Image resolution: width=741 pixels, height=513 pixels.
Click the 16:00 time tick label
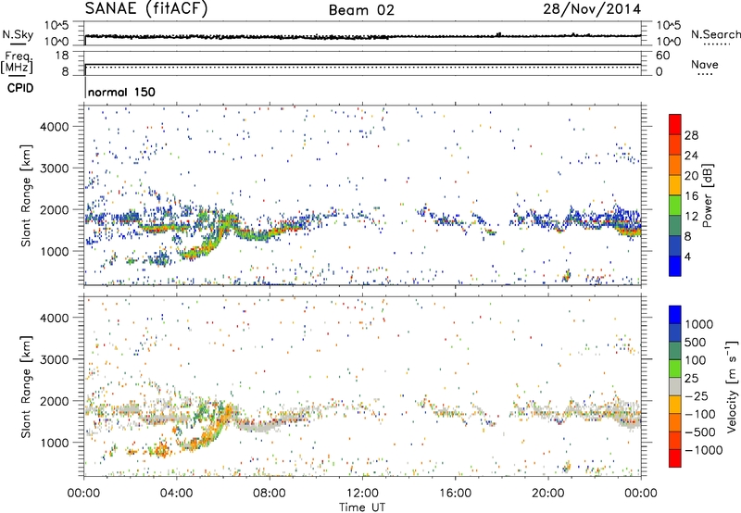click(x=455, y=493)
